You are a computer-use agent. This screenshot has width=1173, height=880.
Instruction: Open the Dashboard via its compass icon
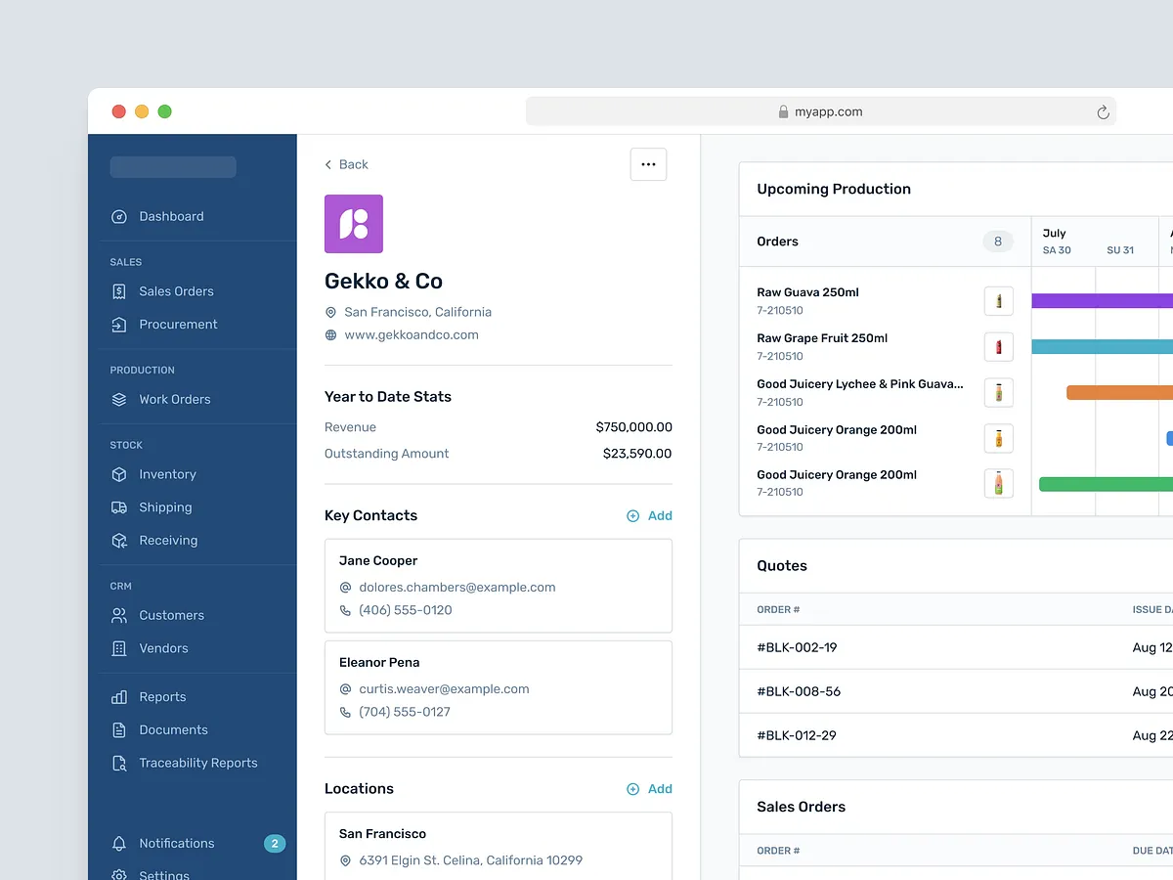tap(118, 216)
